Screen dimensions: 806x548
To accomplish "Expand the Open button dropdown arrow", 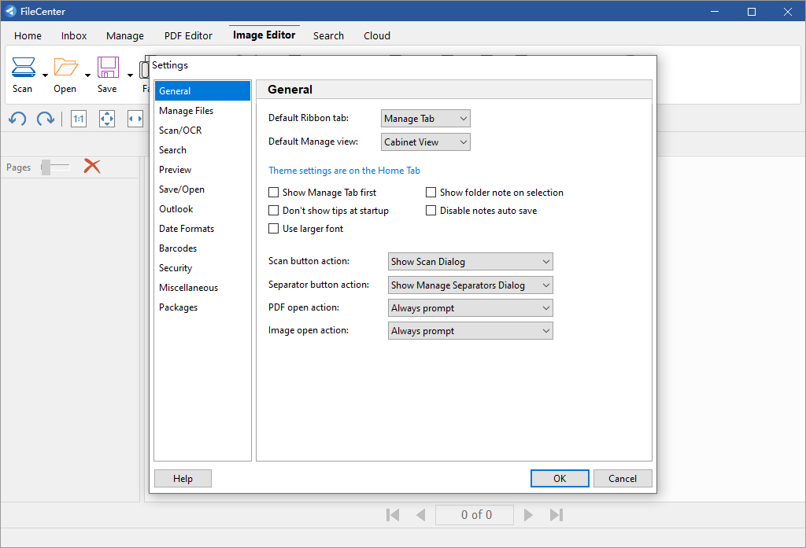I will click(88, 75).
